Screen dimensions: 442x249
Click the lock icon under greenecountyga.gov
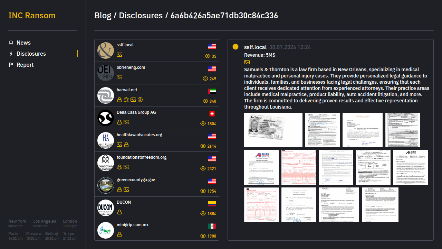coord(119,190)
